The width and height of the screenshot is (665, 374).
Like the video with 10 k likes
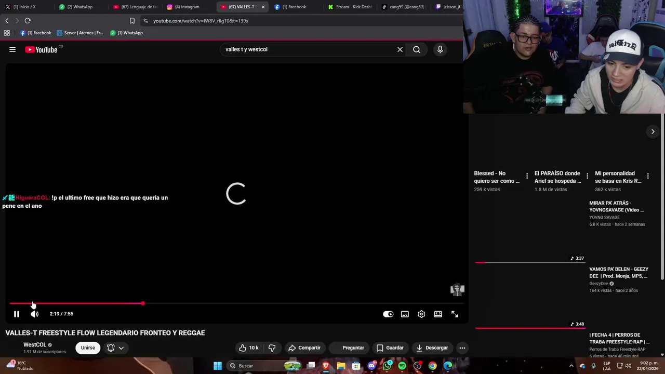pyautogui.click(x=249, y=348)
